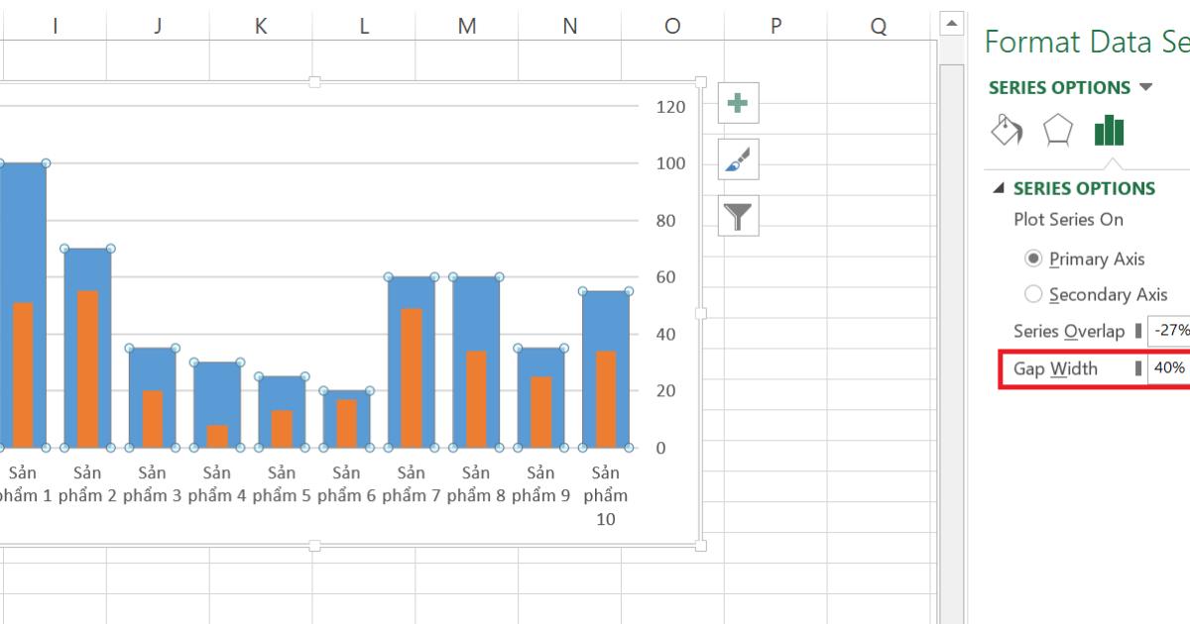
Task: Click the Gap Width label
Action: (1057, 367)
